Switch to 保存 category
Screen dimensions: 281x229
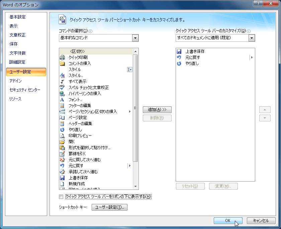click(14, 44)
